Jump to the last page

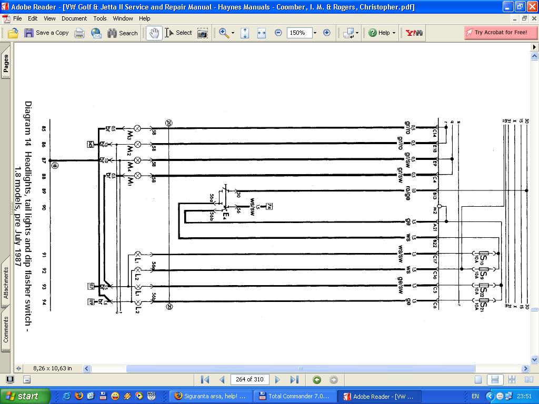click(294, 379)
